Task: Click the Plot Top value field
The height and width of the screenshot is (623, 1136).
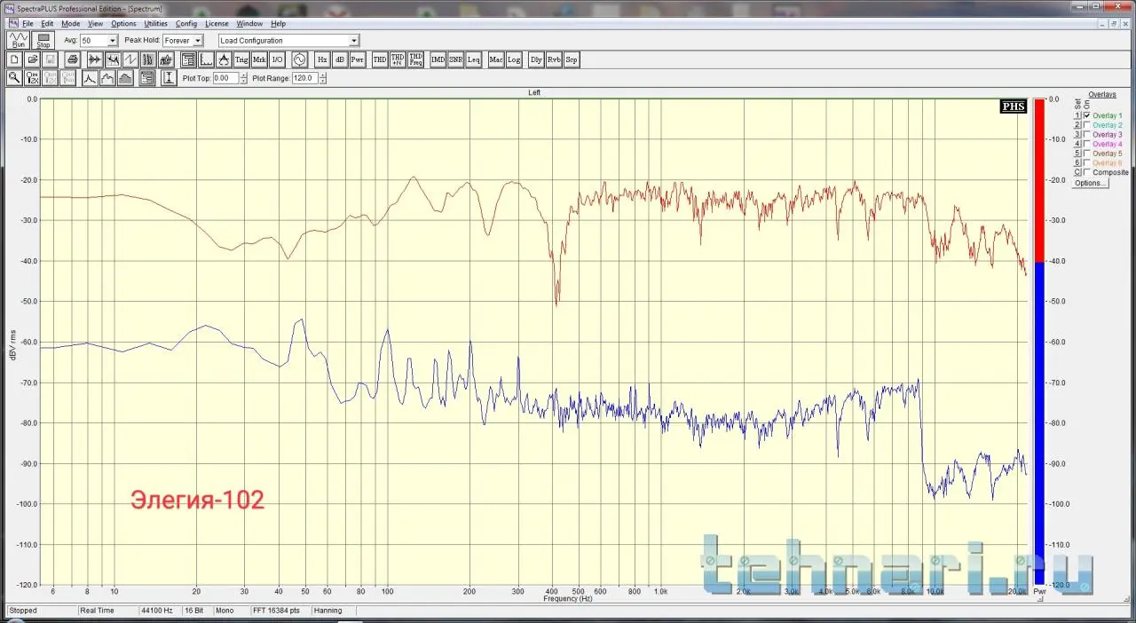Action: [226, 78]
